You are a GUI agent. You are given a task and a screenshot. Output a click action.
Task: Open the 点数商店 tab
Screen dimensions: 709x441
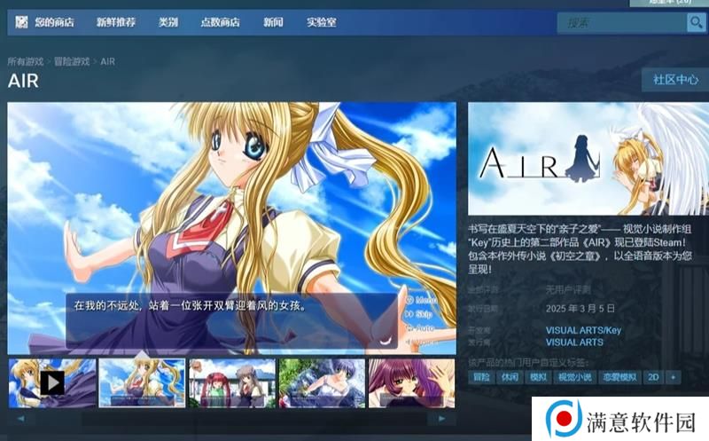click(220, 22)
